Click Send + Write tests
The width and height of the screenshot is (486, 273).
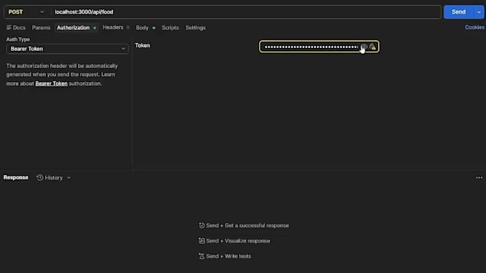(224, 257)
